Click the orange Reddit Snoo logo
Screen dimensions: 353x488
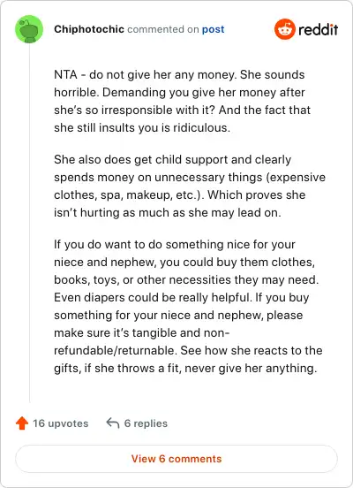tap(285, 29)
